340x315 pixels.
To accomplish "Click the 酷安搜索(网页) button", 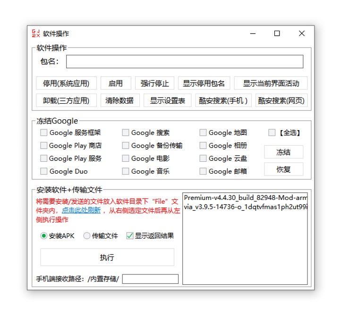I will coord(281,100).
